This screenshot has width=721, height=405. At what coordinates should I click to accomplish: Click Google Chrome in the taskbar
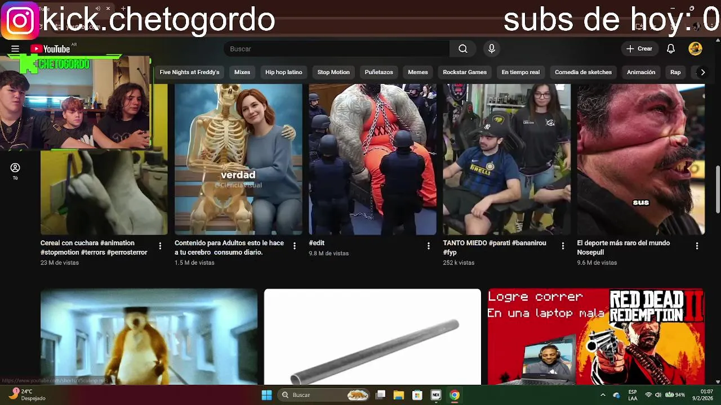coord(454,395)
